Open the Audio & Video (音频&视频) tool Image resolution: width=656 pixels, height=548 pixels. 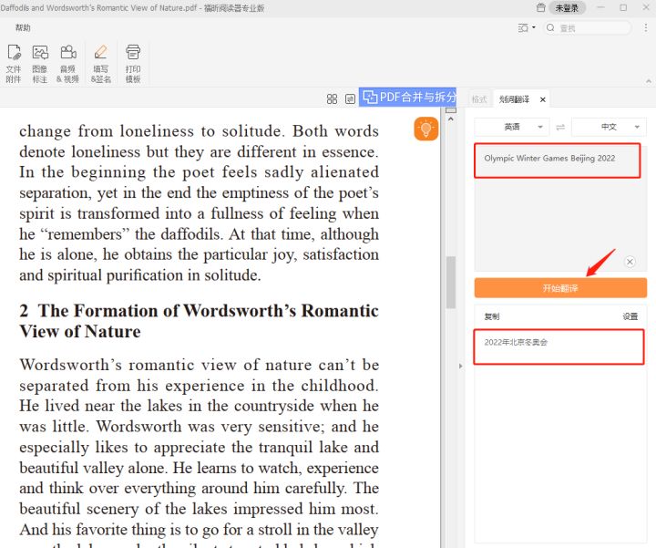[x=67, y=62]
